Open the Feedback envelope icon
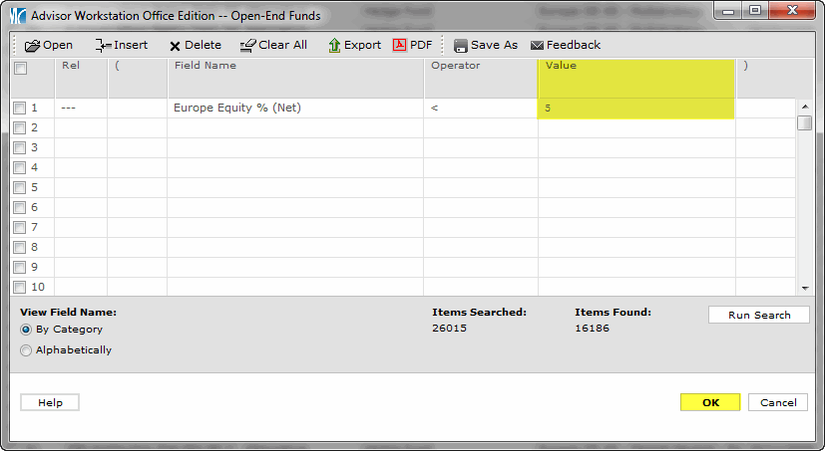The image size is (825, 451). click(537, 45)
